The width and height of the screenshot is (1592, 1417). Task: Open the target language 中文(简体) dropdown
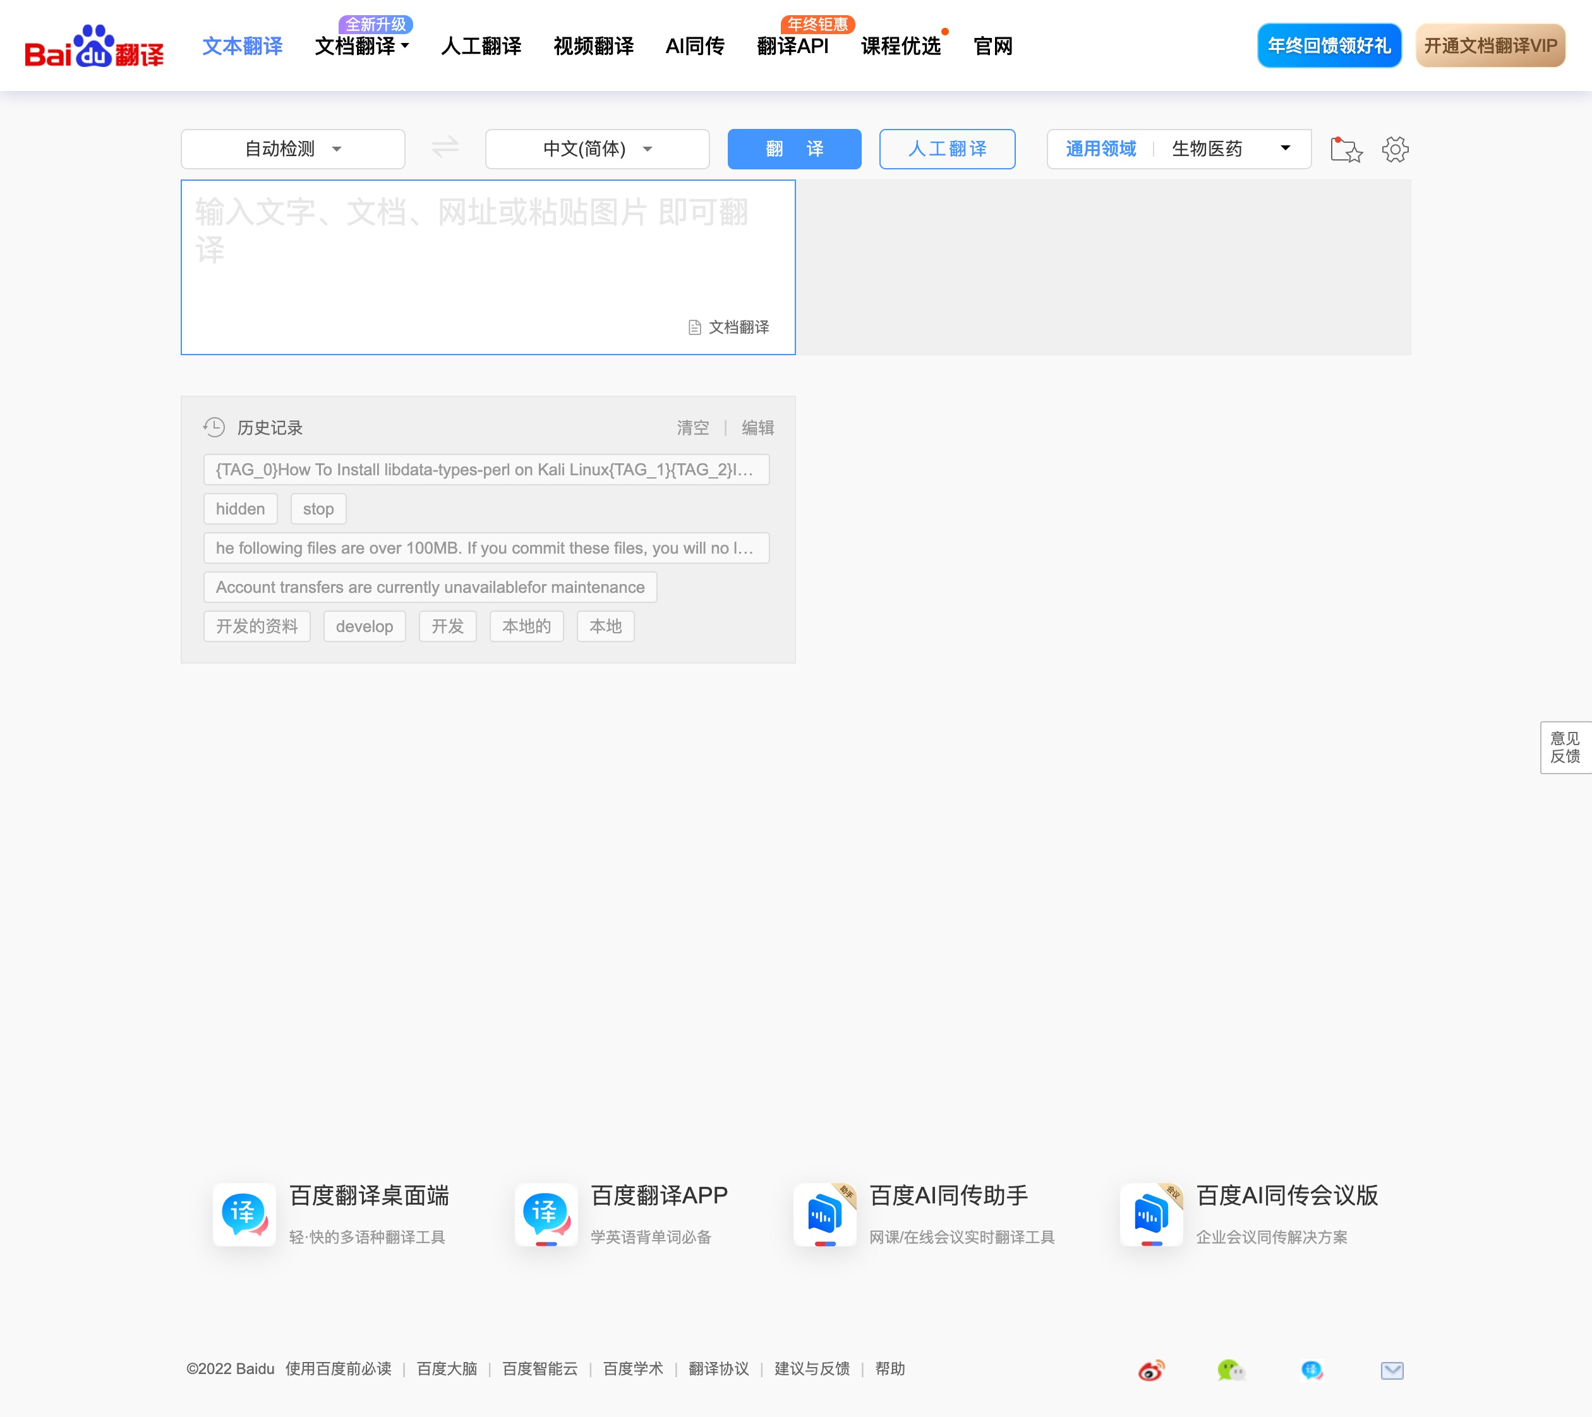pos(596,149)
